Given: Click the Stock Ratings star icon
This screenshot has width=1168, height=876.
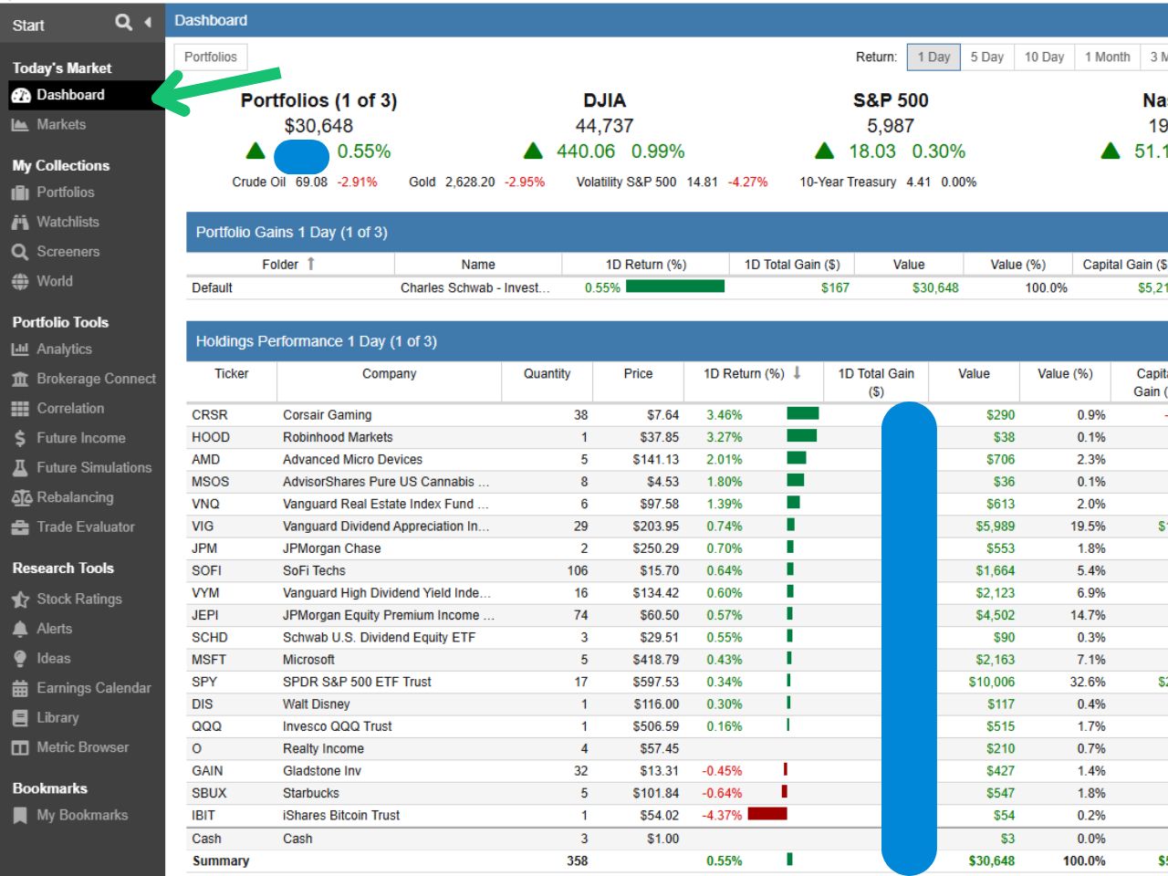Looking at the screenshot, I should click(21, 599).
